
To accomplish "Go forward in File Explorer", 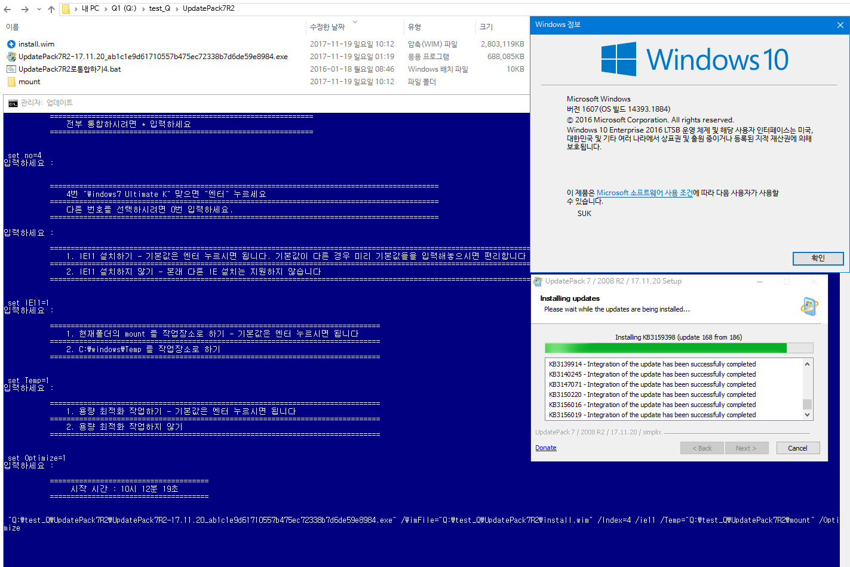I will (24, 9).
